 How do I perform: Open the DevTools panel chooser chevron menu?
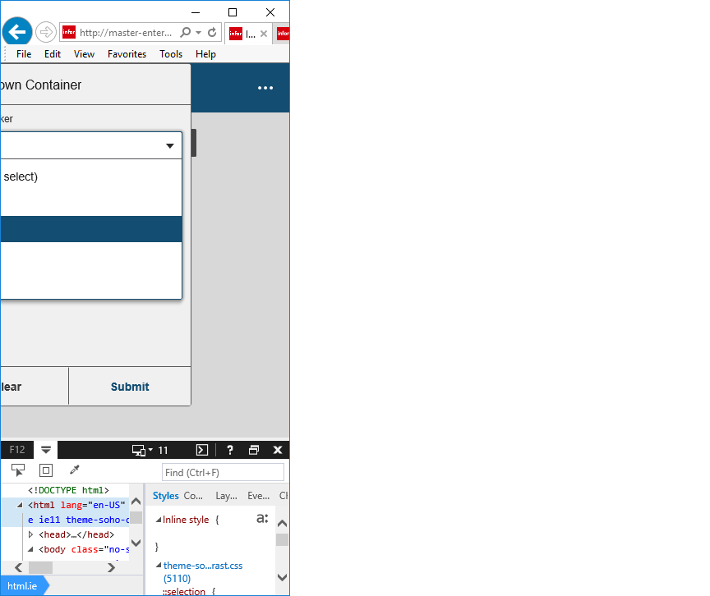(x=46, y=449)
